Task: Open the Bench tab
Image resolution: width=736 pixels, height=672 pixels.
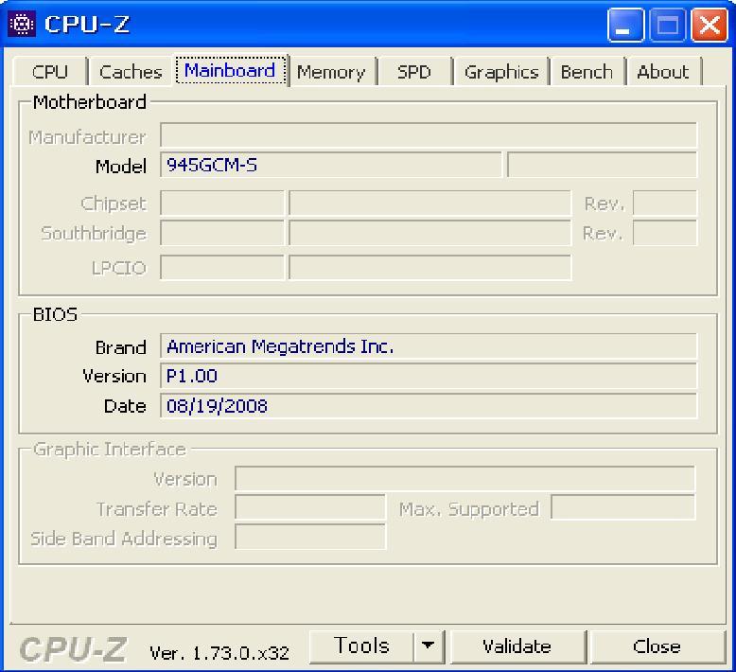Action: (x=586, y=72)
